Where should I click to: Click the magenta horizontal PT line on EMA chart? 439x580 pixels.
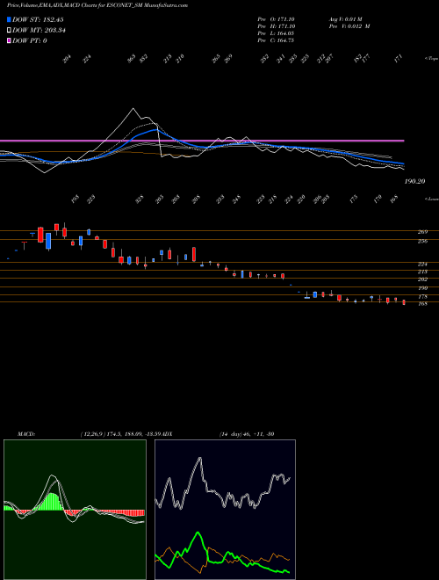pyautogui.click(x=202, y=141)
